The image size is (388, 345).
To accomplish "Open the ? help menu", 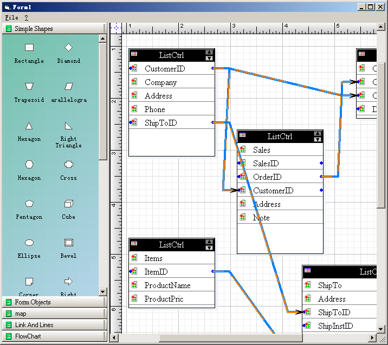I will point(26,18).
